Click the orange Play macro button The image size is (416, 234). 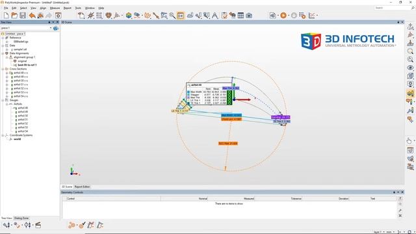point(283,16)
